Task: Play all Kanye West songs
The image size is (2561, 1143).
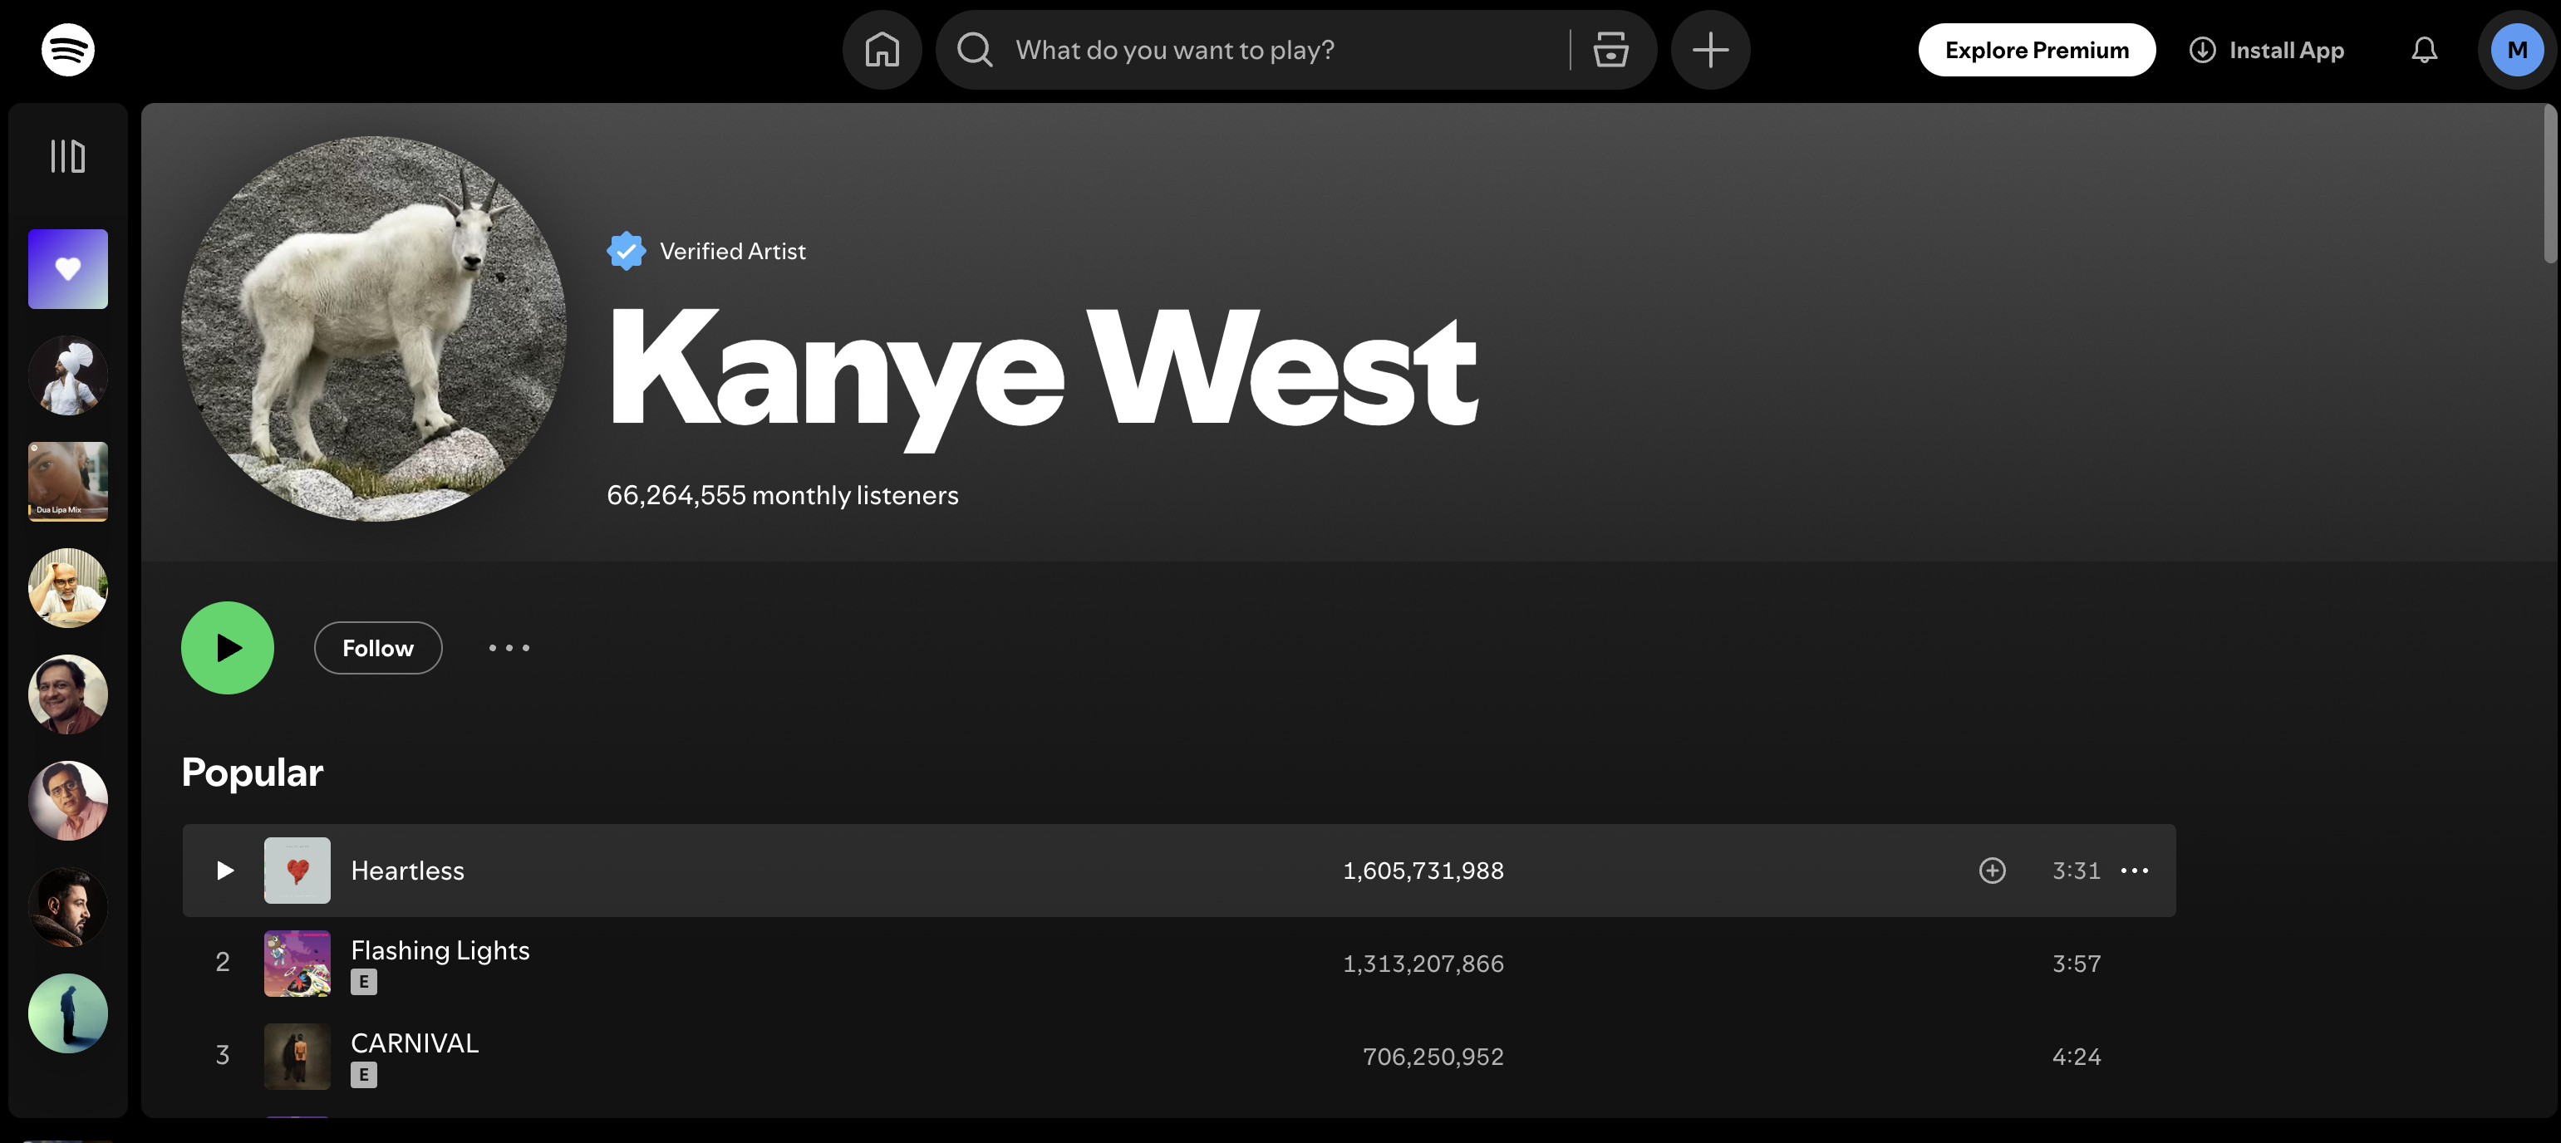Action: pos(227,647)
